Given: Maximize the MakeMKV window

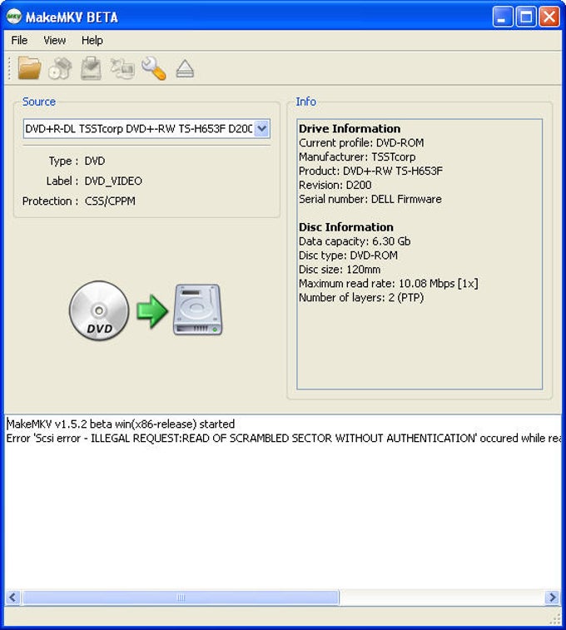Looking at the screenshot, I should coord(526,17).
